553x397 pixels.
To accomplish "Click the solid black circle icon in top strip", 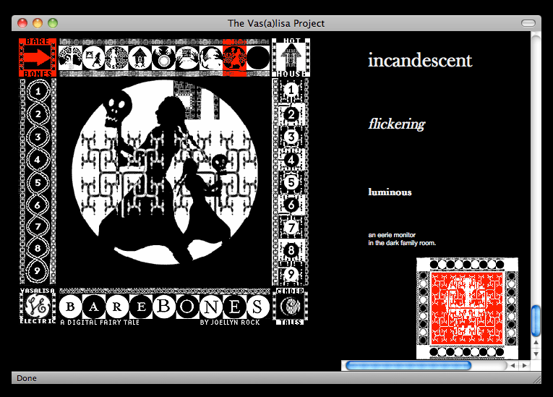I will coord(259,59).
